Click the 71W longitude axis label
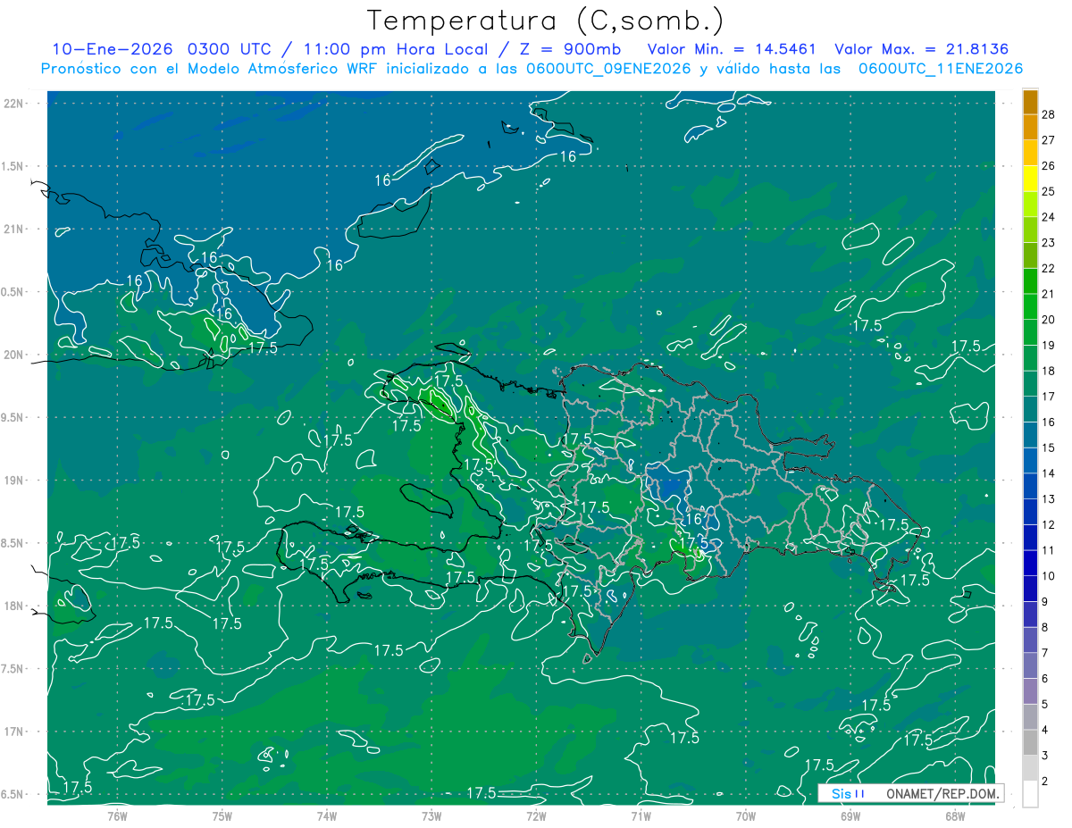Viewport: 1072px width, 828px height. click(x=641, y=815)
